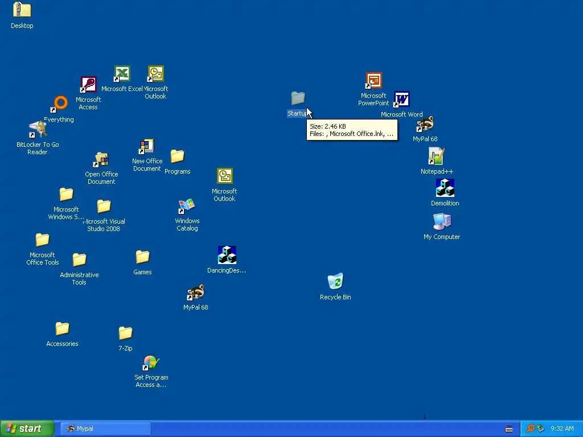Select the Administrative Tools folder

(79, 259)
